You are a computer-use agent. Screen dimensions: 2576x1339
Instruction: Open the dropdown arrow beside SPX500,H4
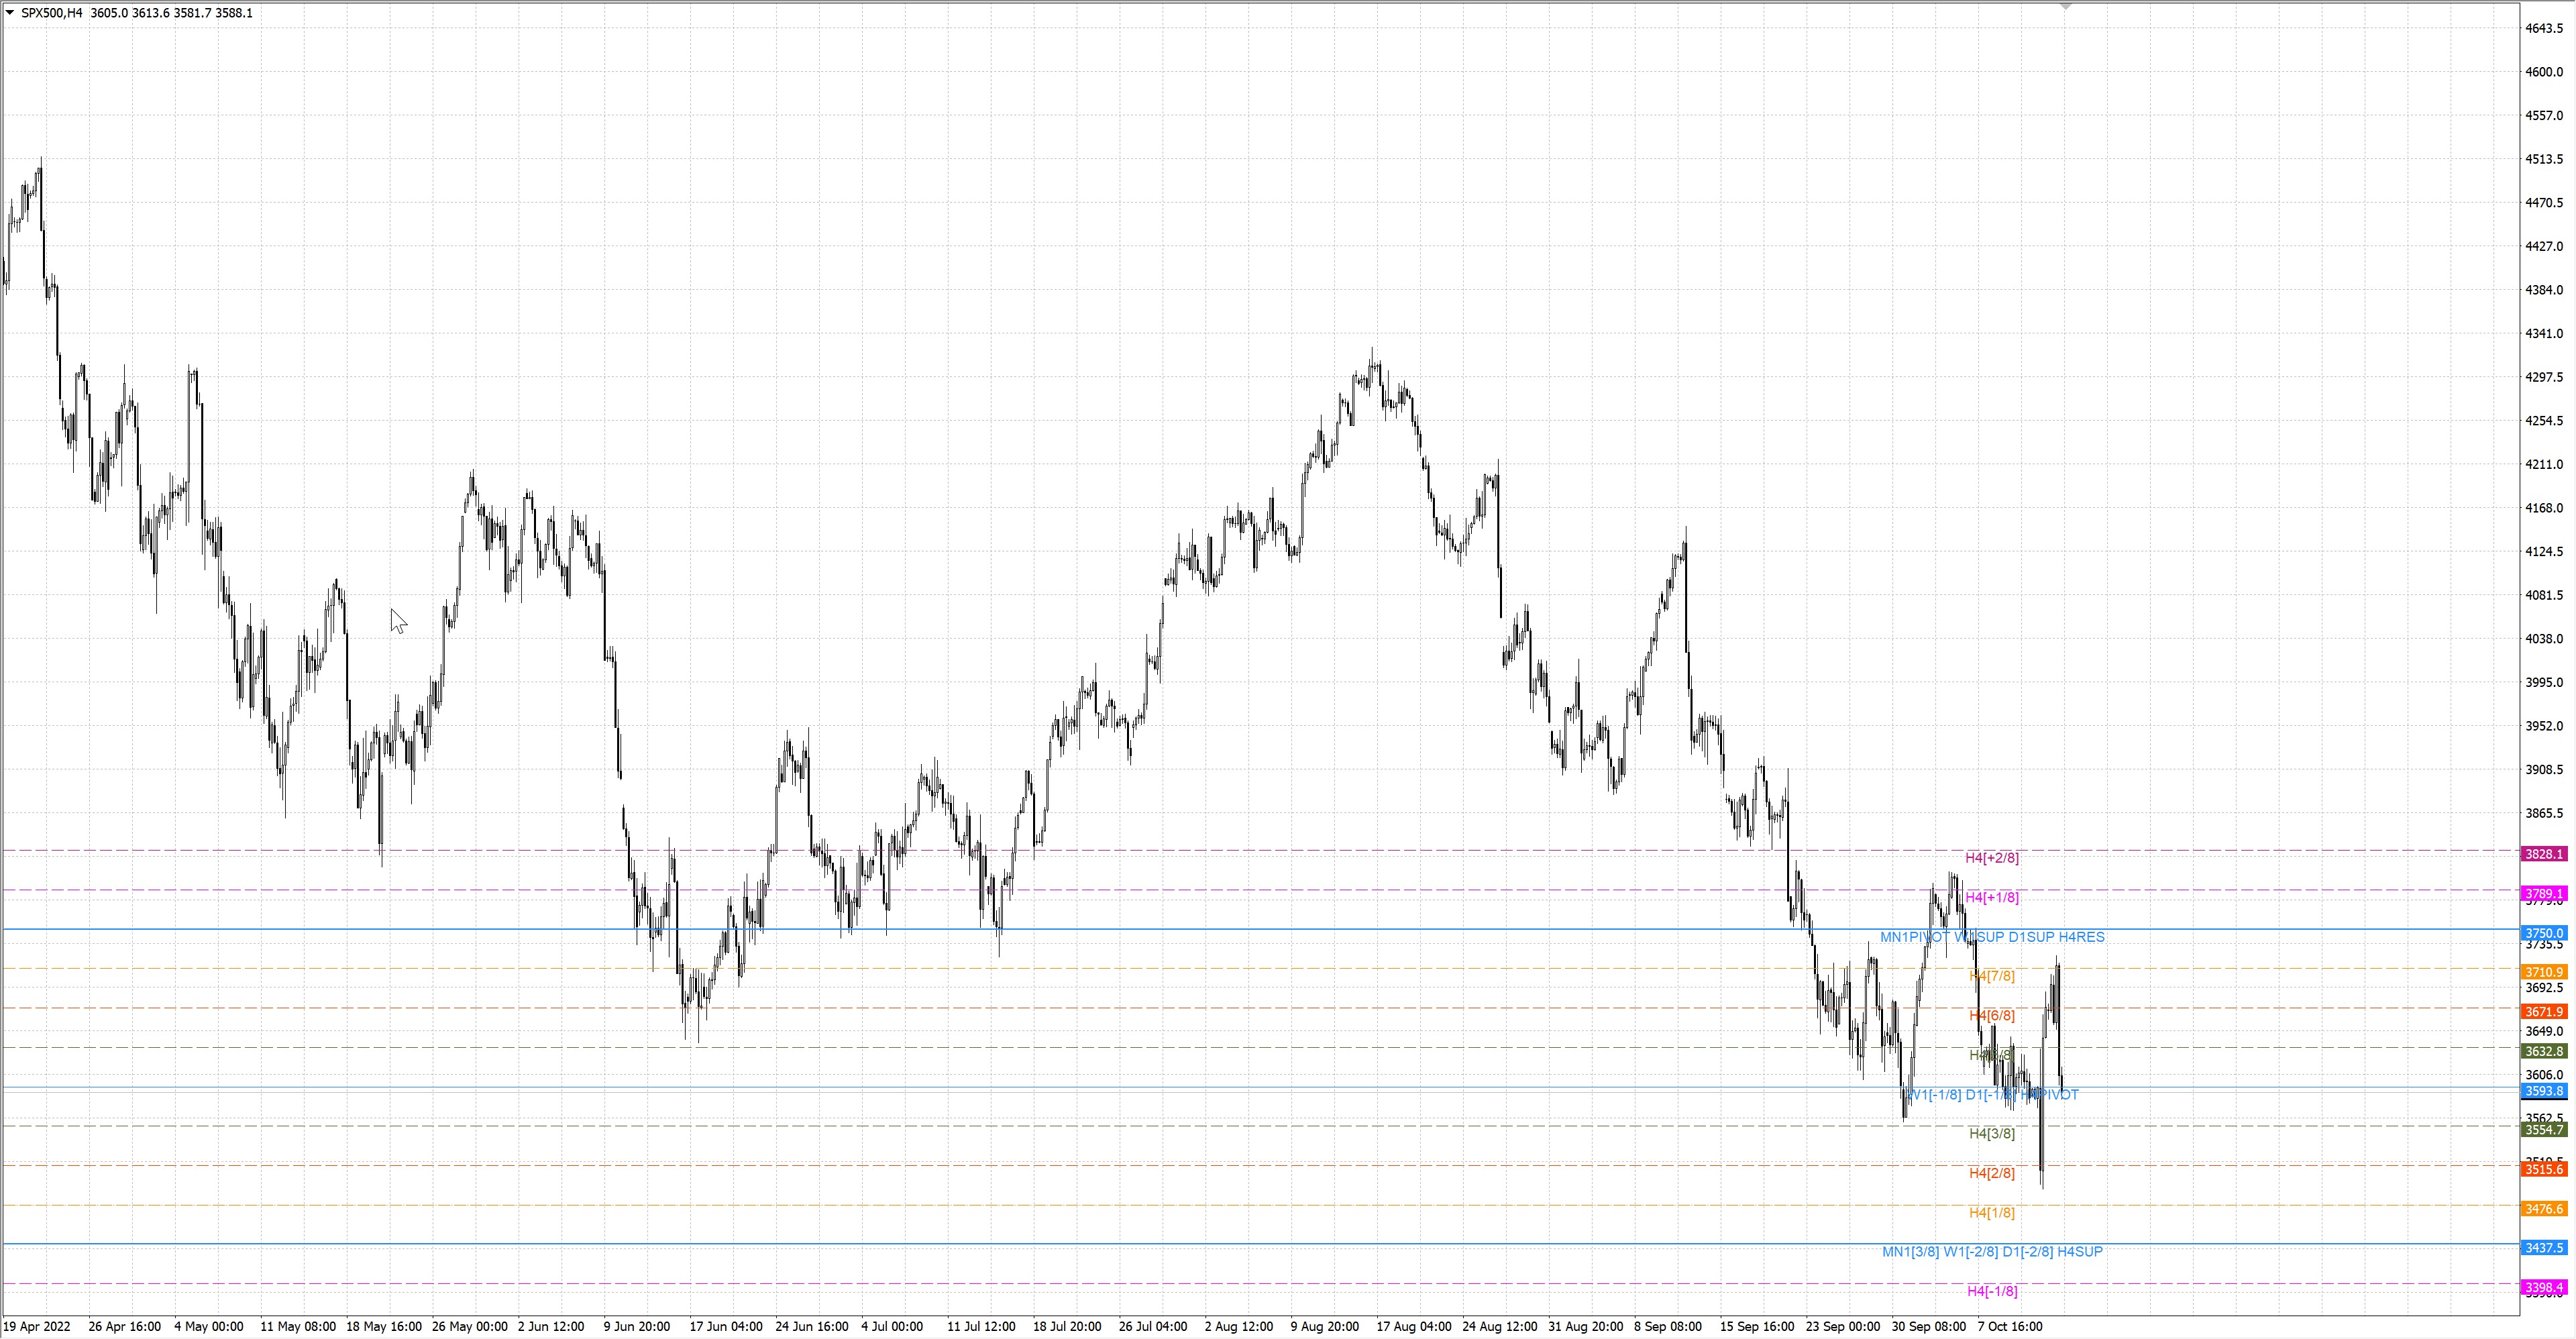[10, 13]
